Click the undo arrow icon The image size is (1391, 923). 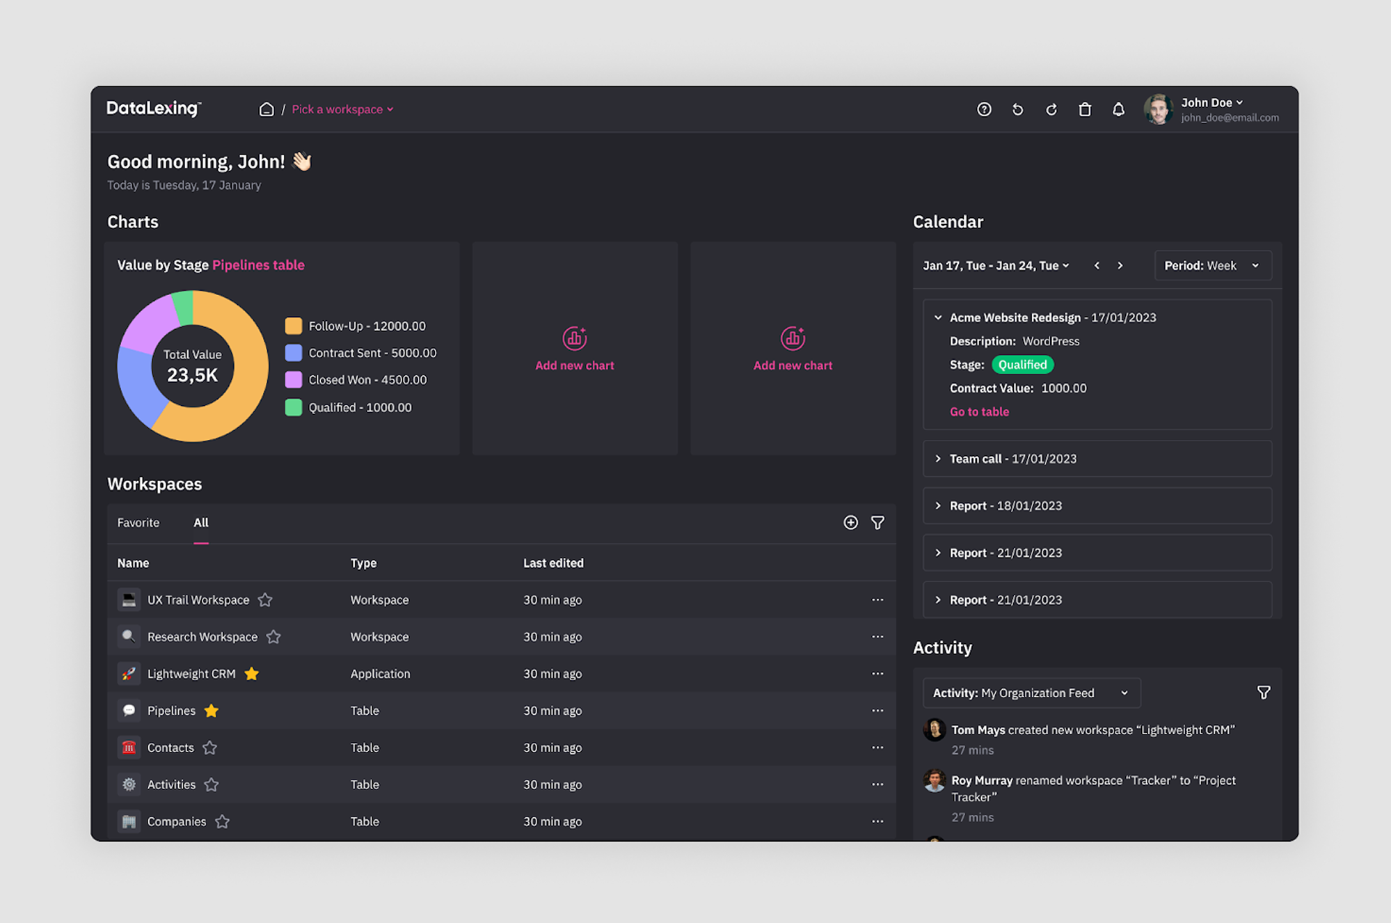coord(1017,109)
